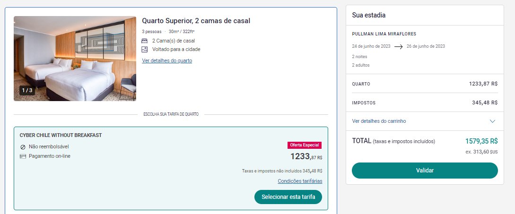Click the Cyber Chile Without Breakfast rate title

coord(61,135)
